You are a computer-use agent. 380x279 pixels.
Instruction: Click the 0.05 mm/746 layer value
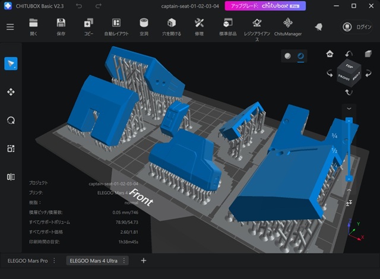click(x=125, y=213)
